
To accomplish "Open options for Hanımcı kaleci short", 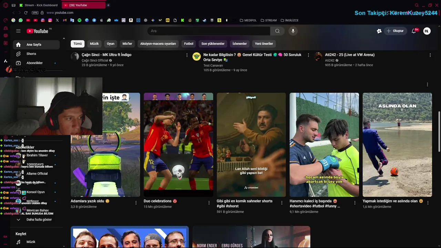I will 355,203.
